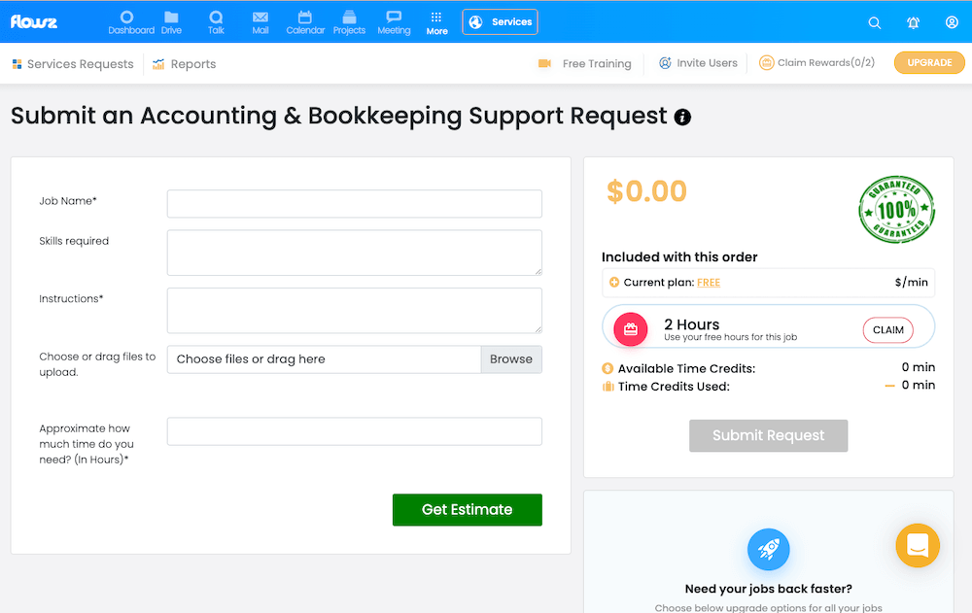Click the Instructions text area
The height and width of the screenshot is (613, 972).
(x=355, y=311)
